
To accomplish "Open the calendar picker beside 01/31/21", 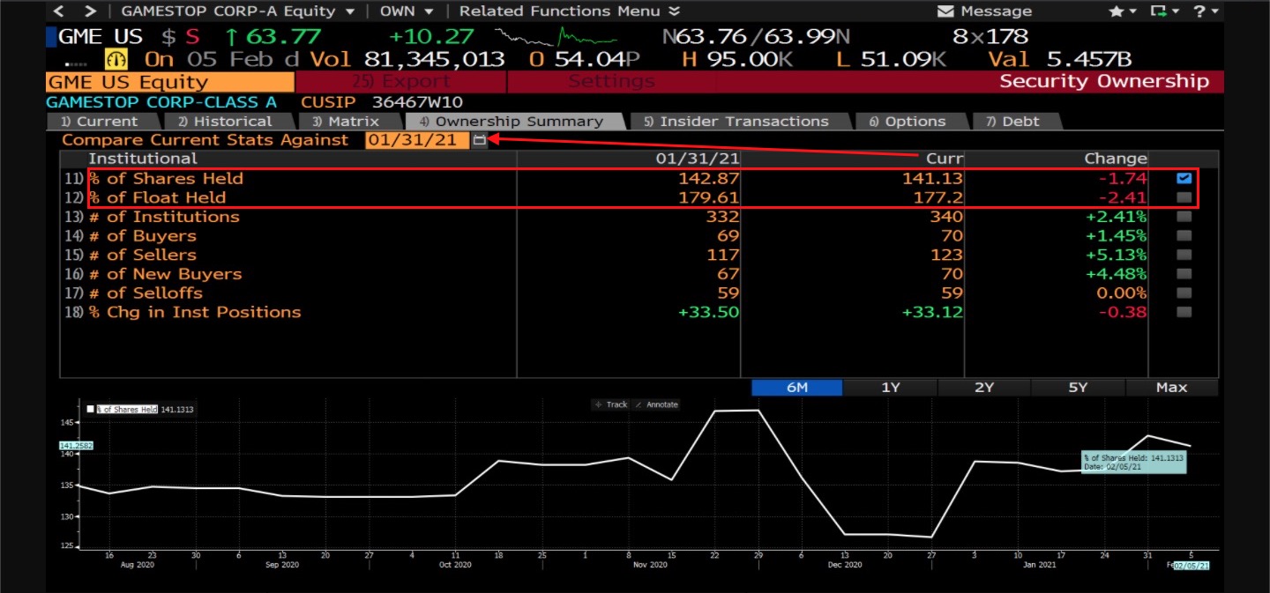I will [479, 140].
